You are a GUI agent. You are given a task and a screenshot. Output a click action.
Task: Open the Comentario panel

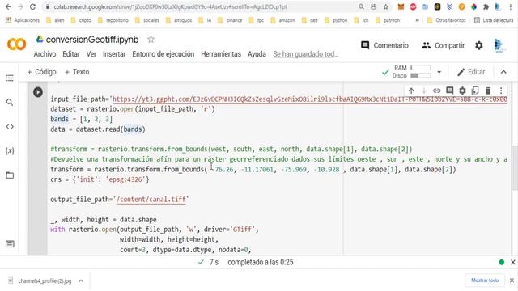(x=385, y=45)
